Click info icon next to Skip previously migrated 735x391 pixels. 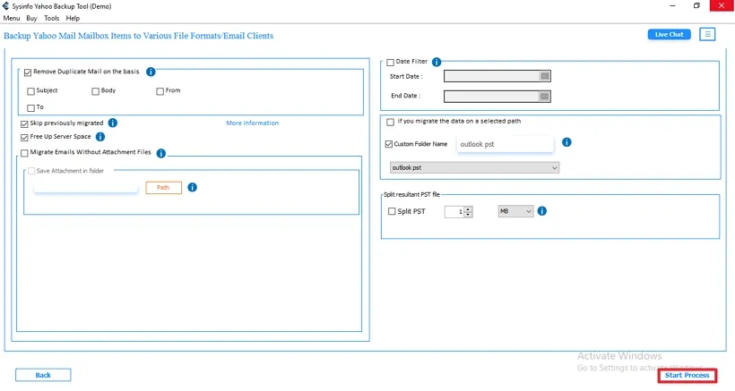113,123
